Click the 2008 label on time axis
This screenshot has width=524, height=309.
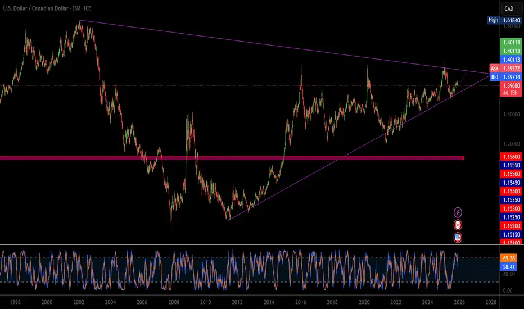[174, 302]
